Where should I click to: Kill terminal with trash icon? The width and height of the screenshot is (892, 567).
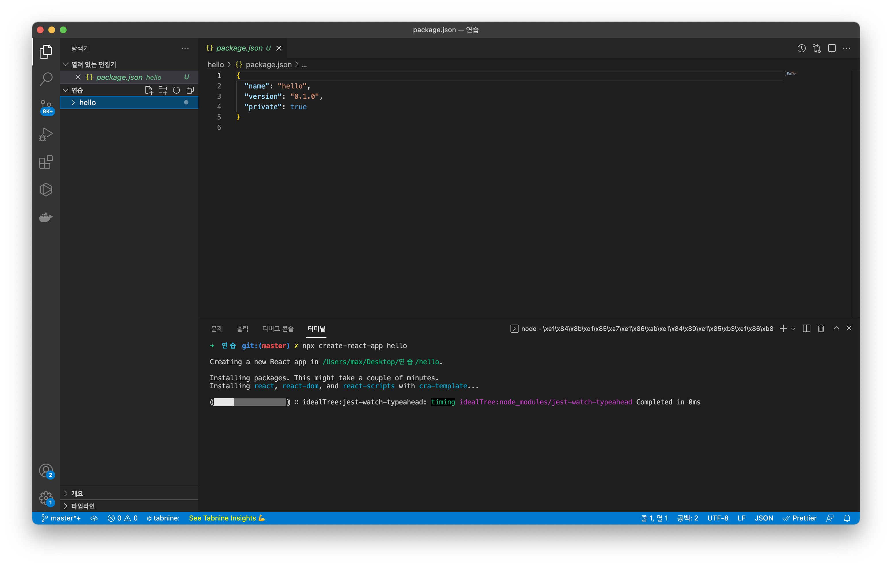coord(821,329)
